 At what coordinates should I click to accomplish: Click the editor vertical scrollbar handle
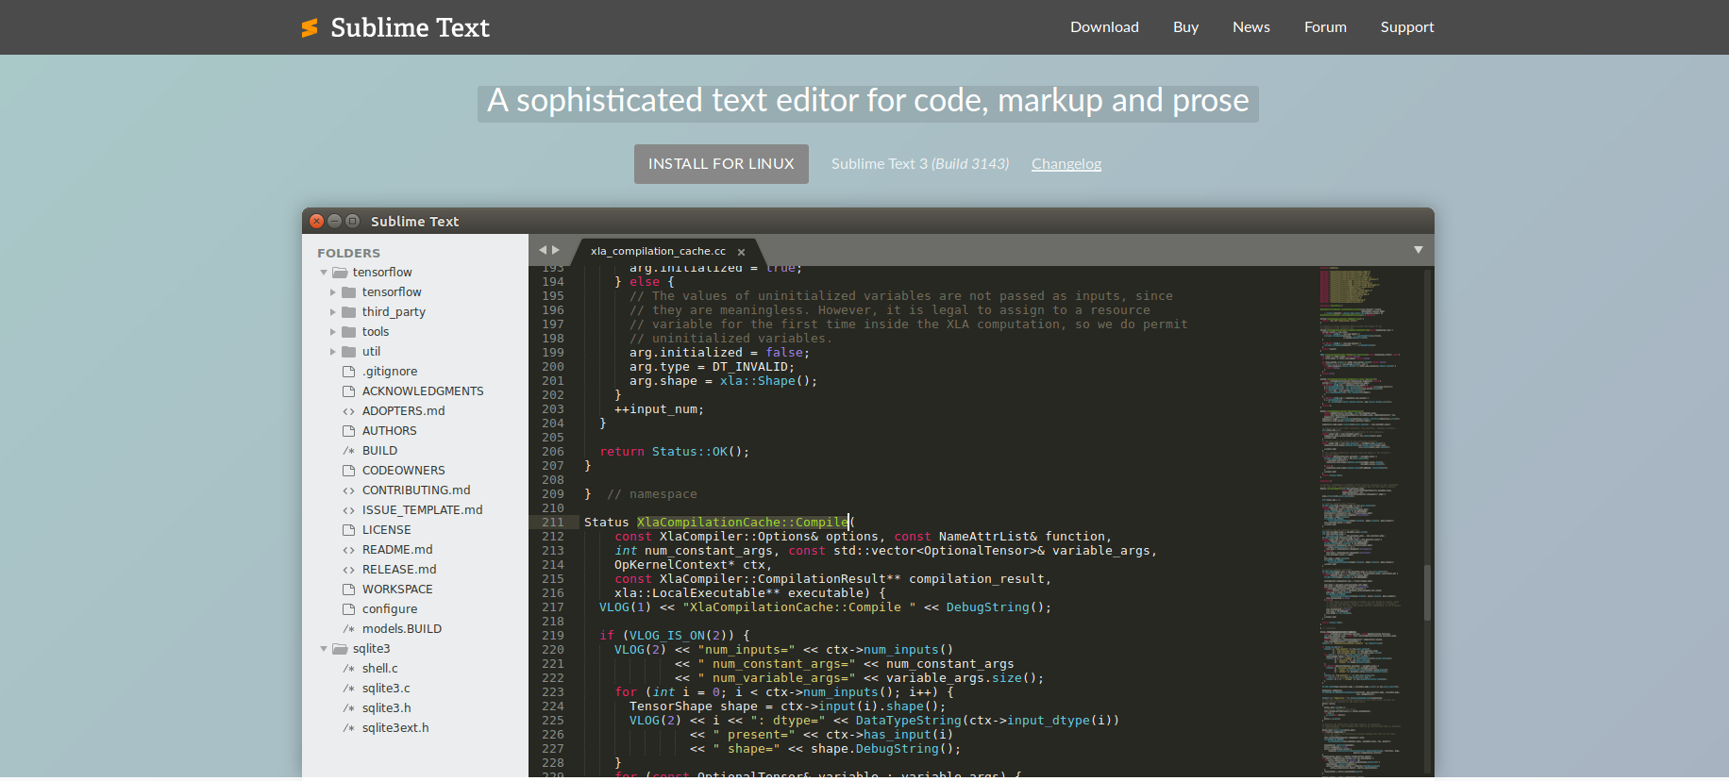[x=1427, y=592]
